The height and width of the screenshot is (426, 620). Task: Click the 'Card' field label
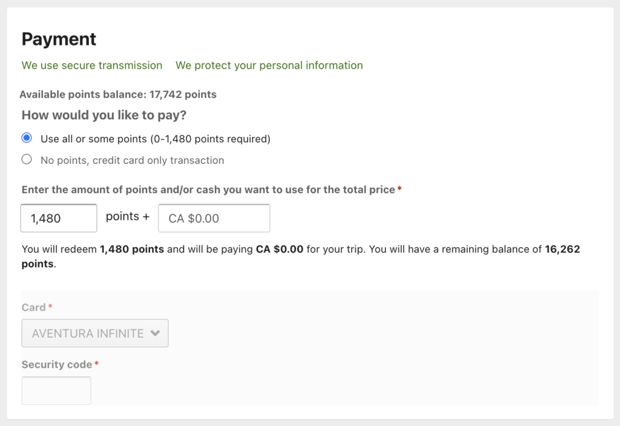pos(34,307)
